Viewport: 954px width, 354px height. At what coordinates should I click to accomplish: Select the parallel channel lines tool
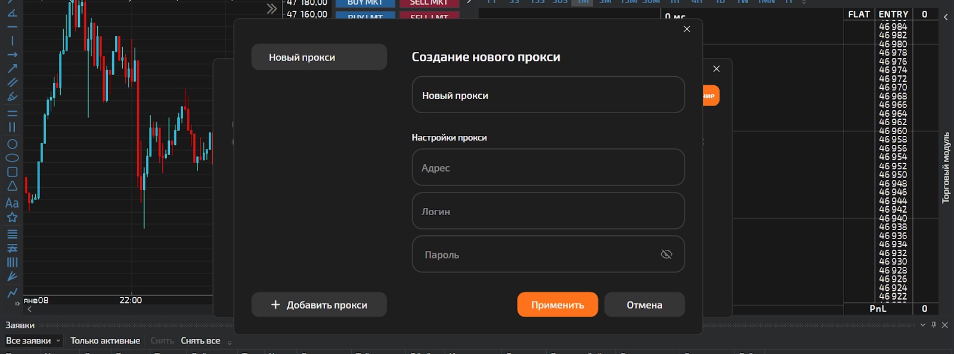(x=12, y=82)
